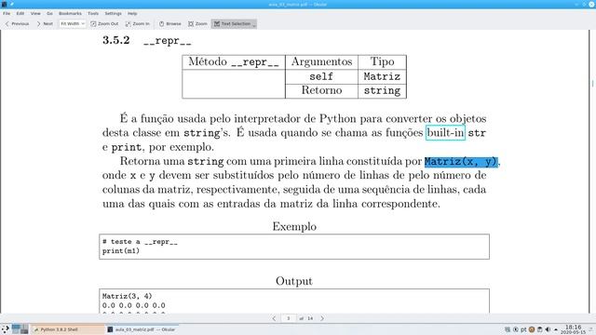Toggle the Text Selection tool
The height and width of the screenshot is (335, 596).
pyautogui.click(x=234, y=23)
